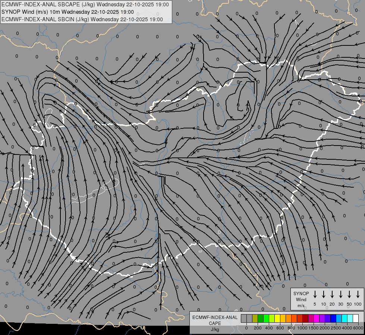Screen dimensions: 365x335
Task: Click the wind arrow above 10 m/s
Action: point(324,294)
